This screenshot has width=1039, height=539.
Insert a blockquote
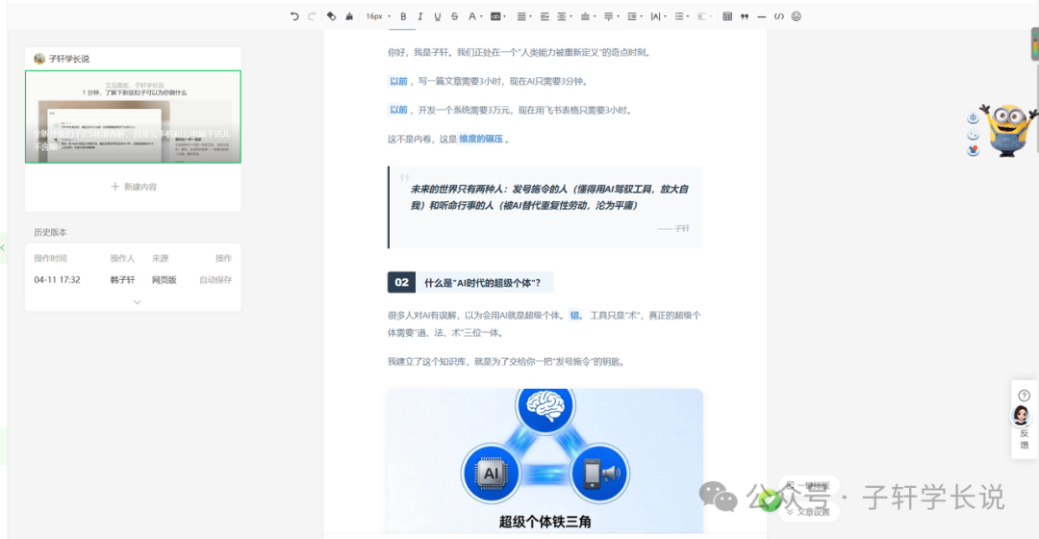[x=745, y=16]
